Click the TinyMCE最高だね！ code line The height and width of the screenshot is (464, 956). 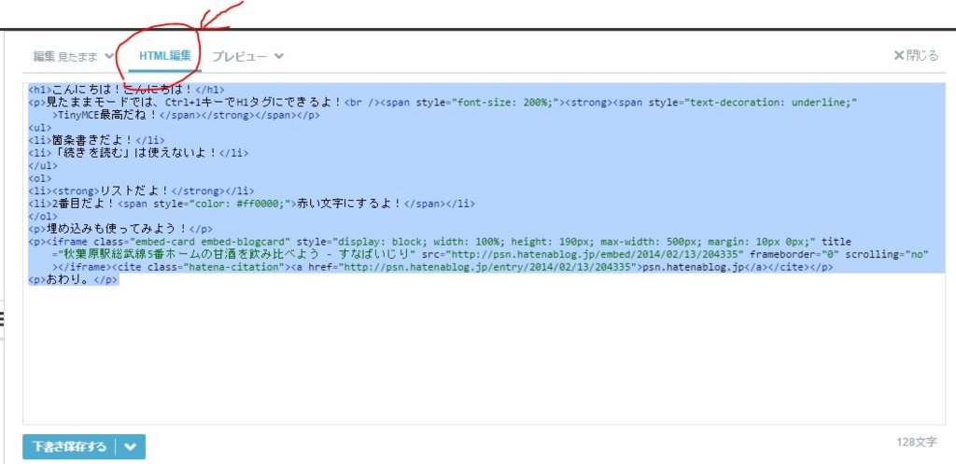[186, 115]
